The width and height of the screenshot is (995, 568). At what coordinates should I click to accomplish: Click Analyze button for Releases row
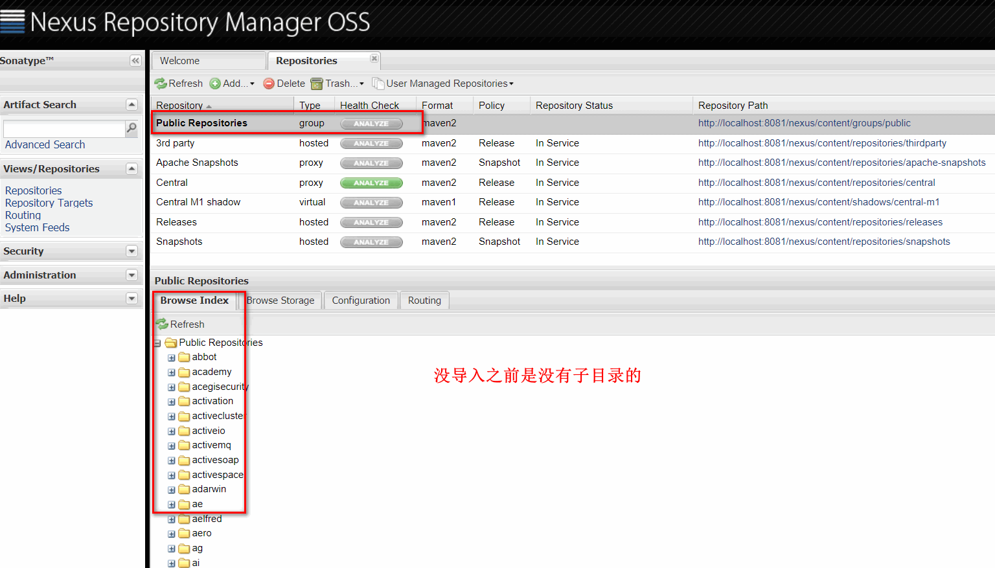[371, 223]
